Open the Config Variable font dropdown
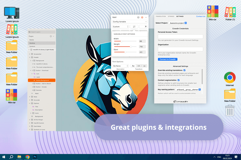 pos(130,21)
